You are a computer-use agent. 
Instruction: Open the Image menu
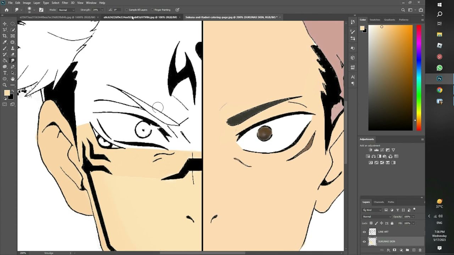coord(27,3)
